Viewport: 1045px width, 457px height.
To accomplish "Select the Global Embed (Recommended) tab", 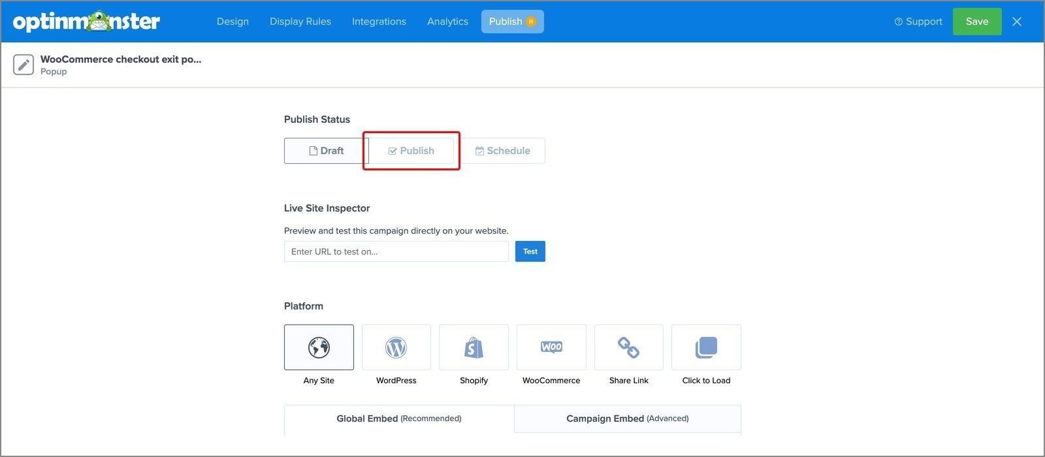I will tap(399, 418).
